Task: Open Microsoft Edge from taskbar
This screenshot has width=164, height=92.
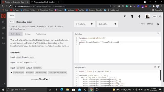Action: [x=62, y=90]
